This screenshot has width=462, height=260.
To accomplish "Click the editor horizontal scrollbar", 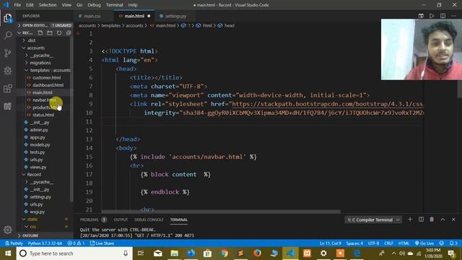I will [221, 212].
